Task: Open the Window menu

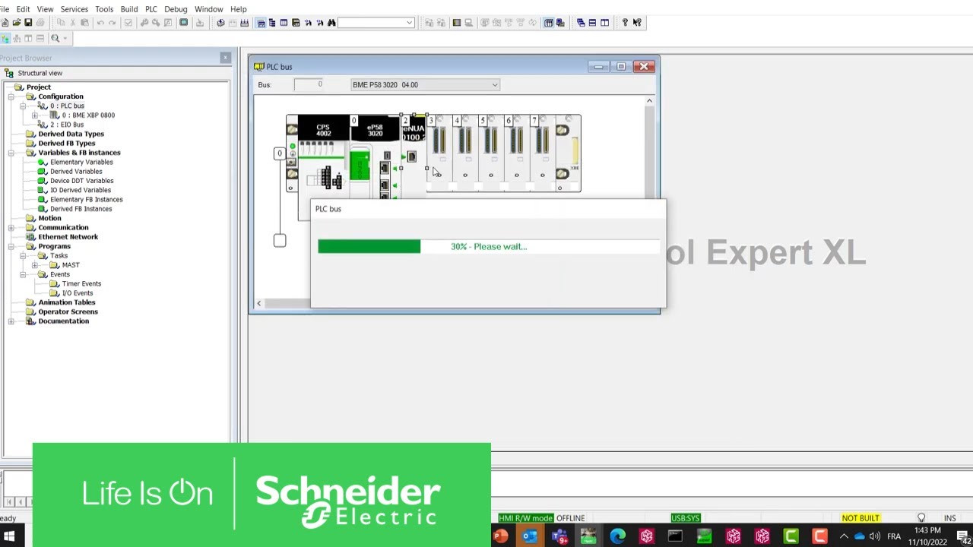Action: (x=208, y=9)
